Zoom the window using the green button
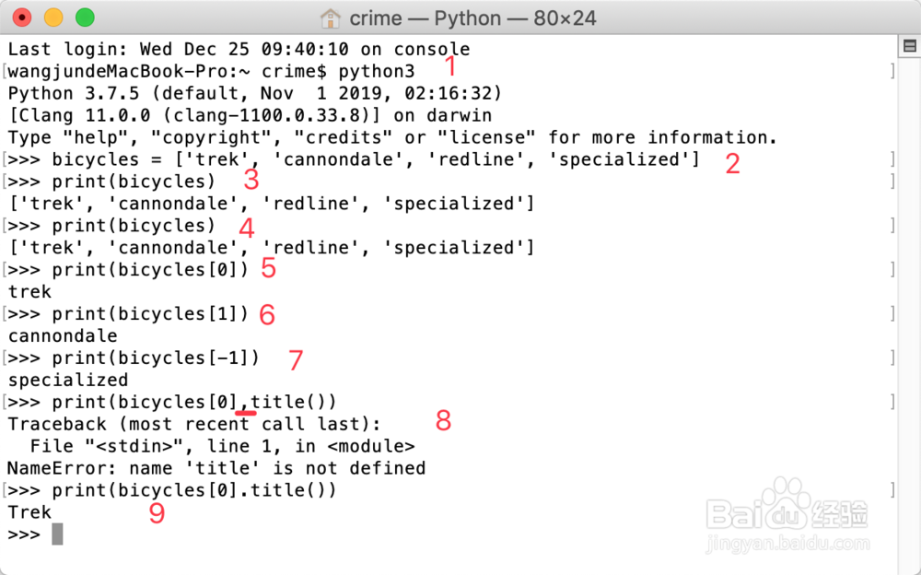921x575 pixels. [x=85, y=18]
